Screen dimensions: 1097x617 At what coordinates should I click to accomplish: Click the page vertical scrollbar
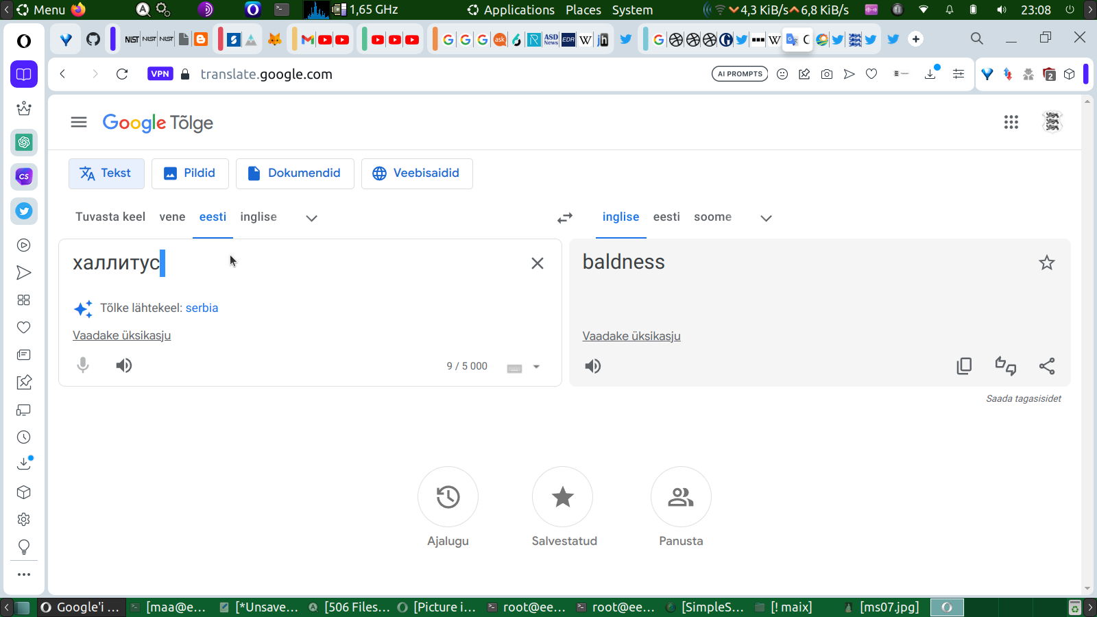pyautogui.click(x=1087, y=346)
